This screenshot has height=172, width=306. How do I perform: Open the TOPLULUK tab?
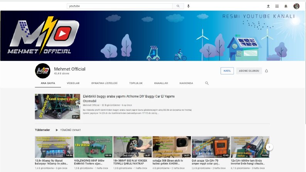136,83
